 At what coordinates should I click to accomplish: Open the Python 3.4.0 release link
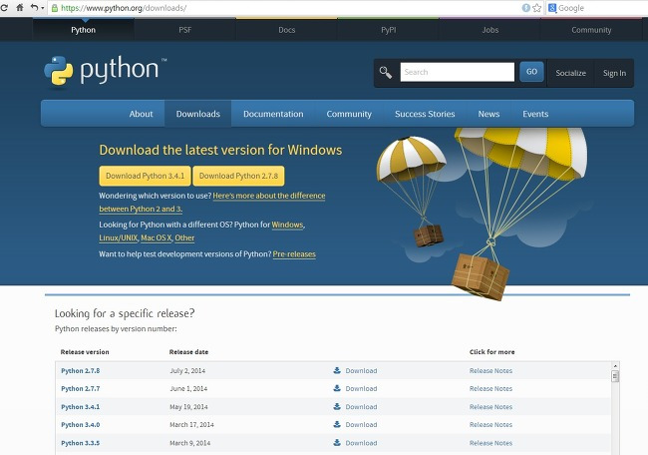(80, 424)
